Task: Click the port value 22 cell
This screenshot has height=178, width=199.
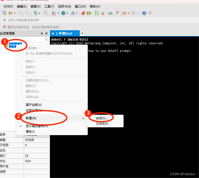Action: (x=36, y=156)
